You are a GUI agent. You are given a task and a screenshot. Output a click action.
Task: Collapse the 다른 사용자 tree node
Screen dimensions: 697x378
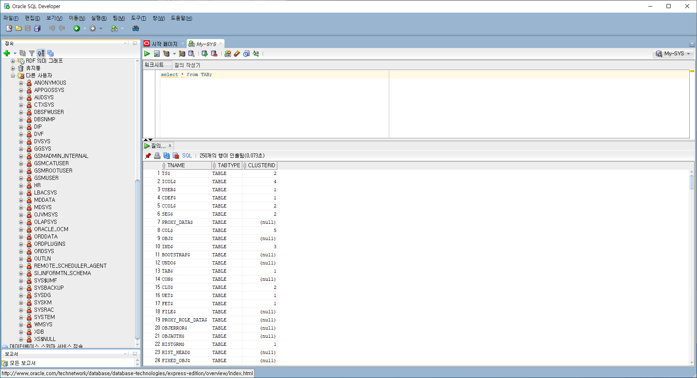[13, 76]
